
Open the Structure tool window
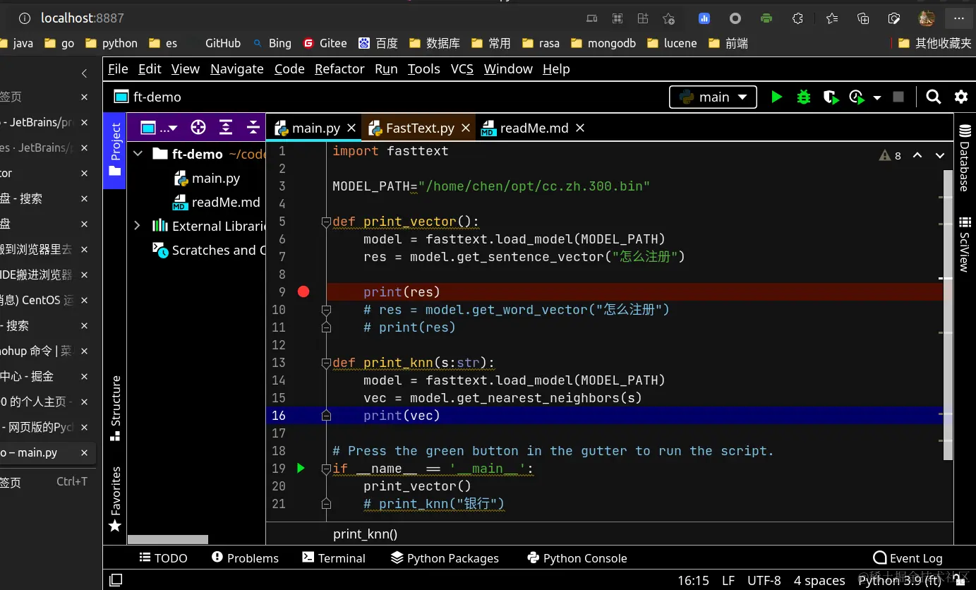tap(115, 408)
